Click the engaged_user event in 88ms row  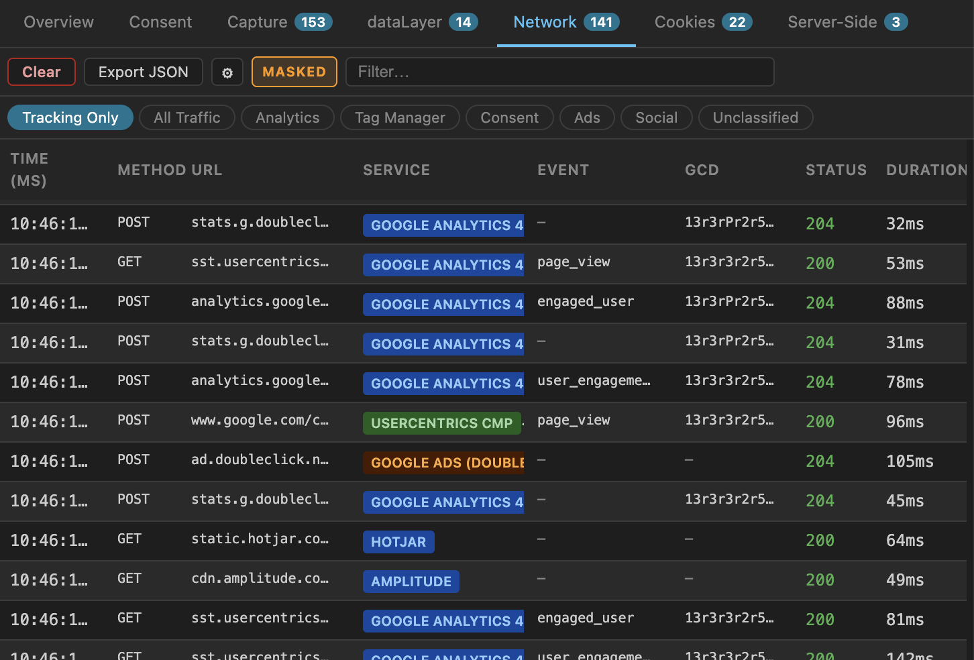click(x=586, y=302)
